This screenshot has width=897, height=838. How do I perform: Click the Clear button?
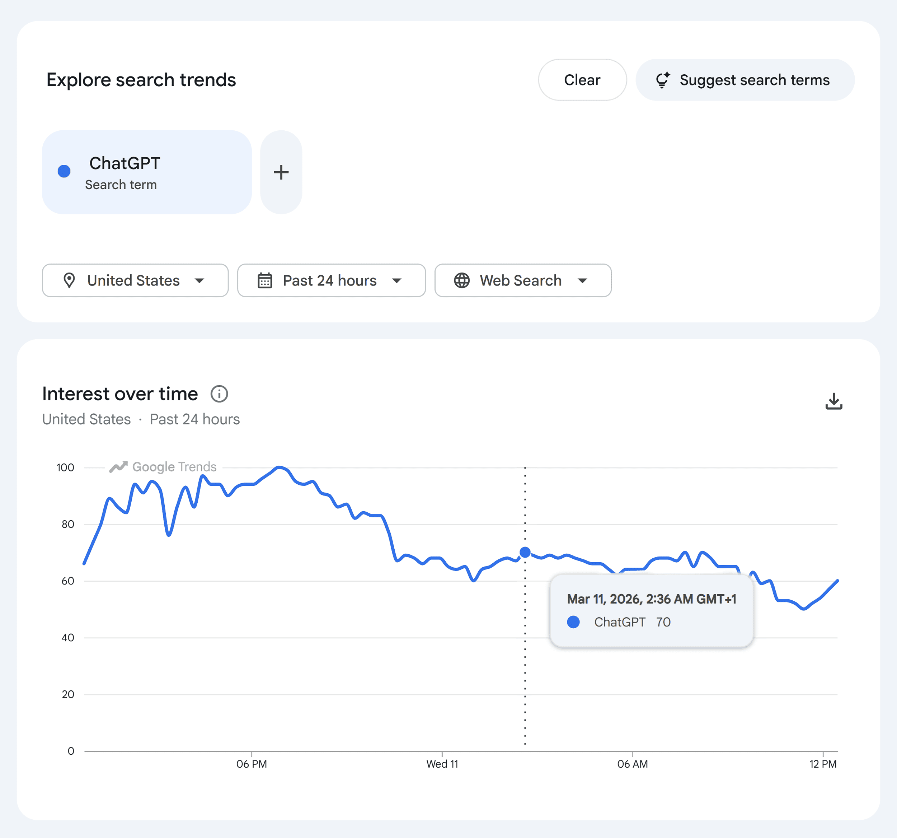[x=582, y=79]
